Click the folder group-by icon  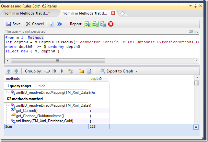click(81, 71)
